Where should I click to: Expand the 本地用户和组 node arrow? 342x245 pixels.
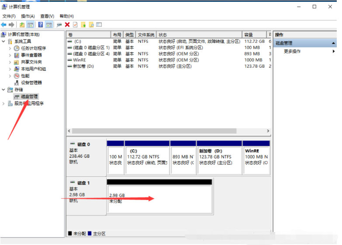tap(10, 69)
